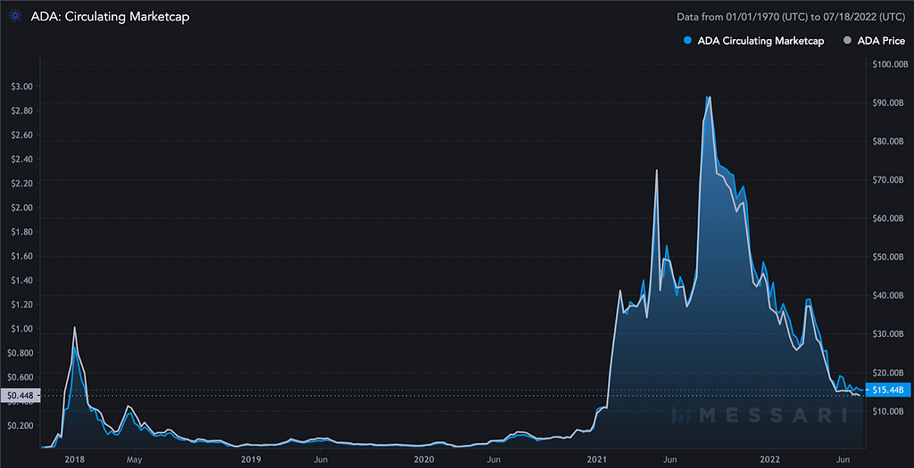Click the 2022 label on the time axis
This screenshot has height=468, width=914.
(x=770, y=459)
